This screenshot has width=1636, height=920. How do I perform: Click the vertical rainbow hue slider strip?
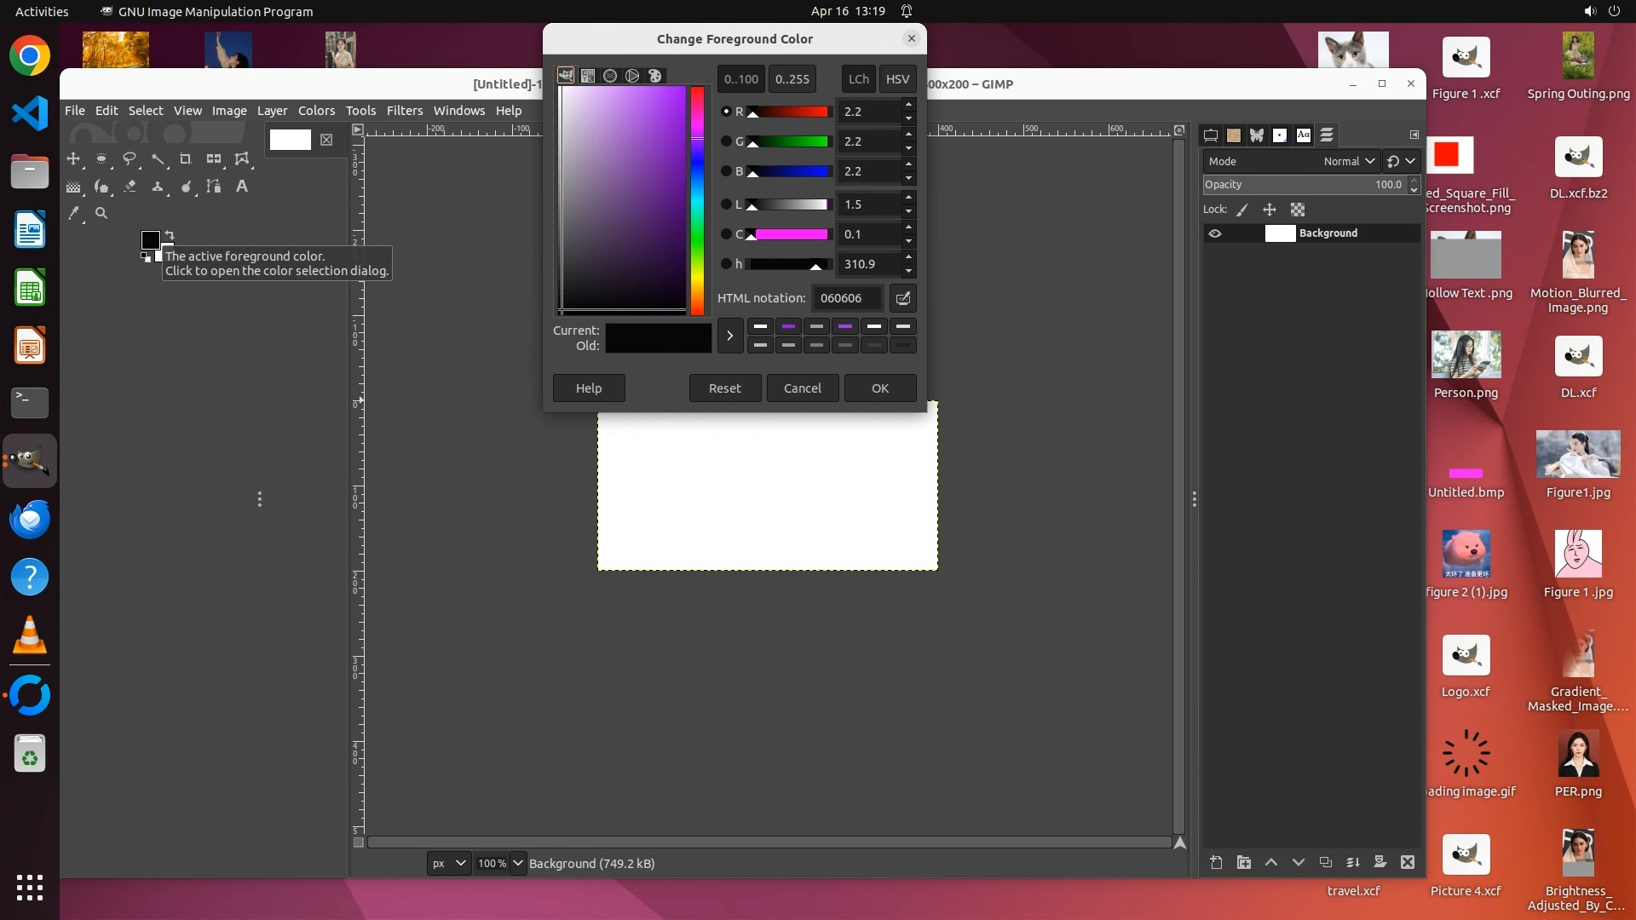[x=697, y=200]
